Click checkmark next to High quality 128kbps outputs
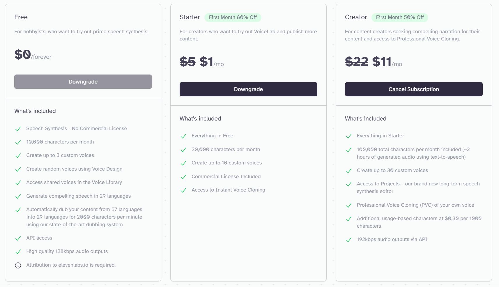Image resolution: width=499 pixels, height=287 pixels. pos(18,252)
